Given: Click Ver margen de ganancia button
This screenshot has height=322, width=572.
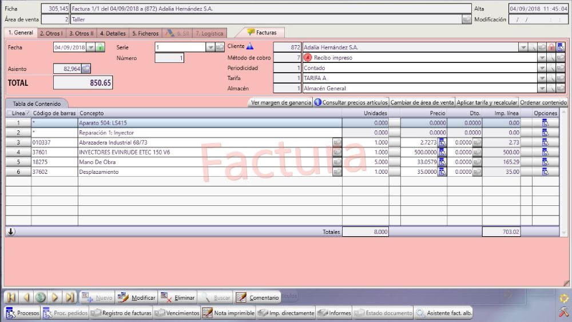Looking at the screenshot, I should [x=280, y=102].
